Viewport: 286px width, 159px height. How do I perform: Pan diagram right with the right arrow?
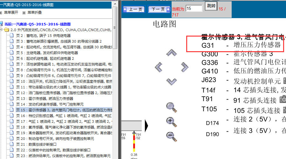[x=185, y=67]
